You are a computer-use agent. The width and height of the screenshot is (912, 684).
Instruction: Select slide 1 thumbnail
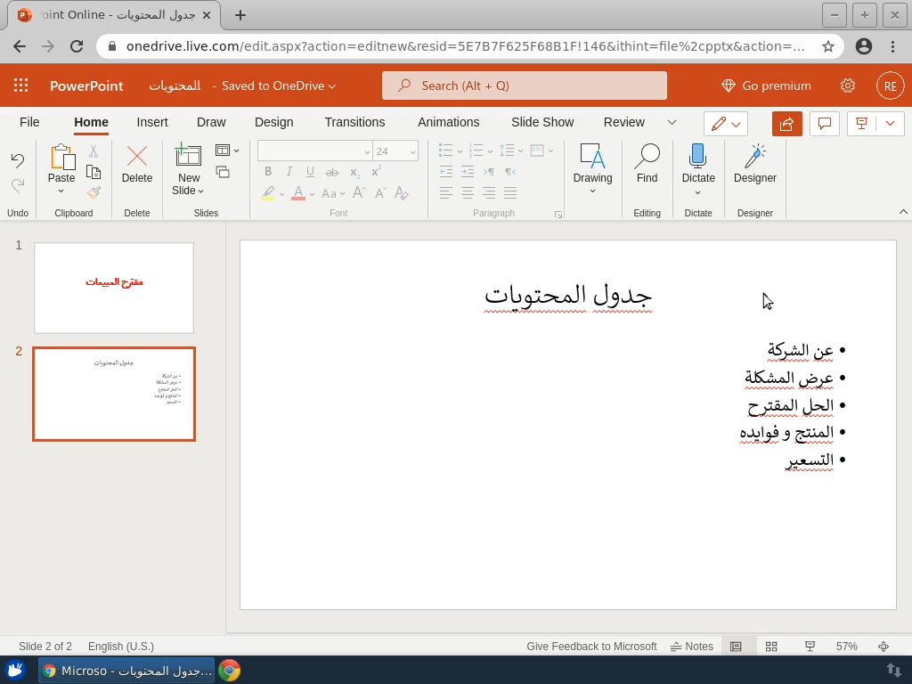114,288
